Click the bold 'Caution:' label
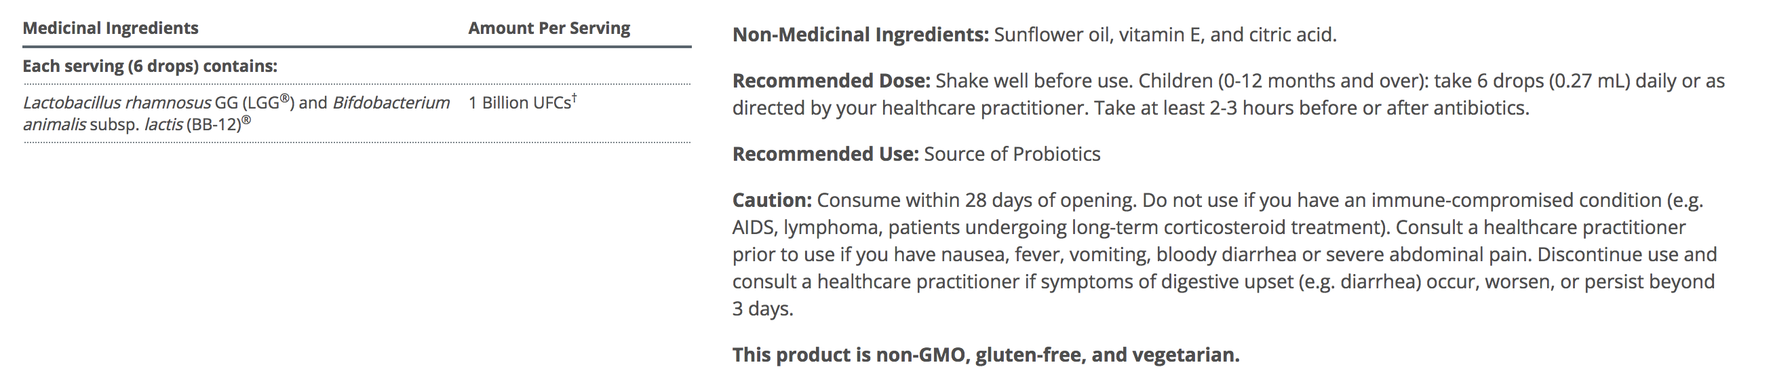Screen dimensions: 1773x384 coord(772,200)
